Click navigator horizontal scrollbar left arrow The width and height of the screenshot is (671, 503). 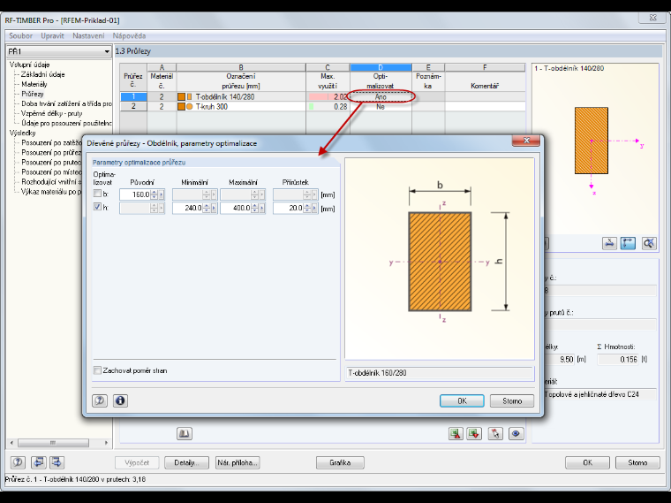pyautogui.click(x=11, y=443)
